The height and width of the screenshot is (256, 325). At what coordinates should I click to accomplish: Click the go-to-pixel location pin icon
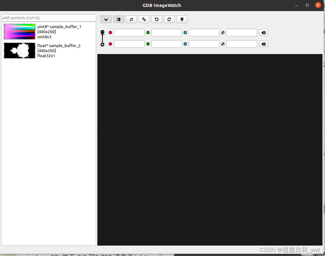182,20
